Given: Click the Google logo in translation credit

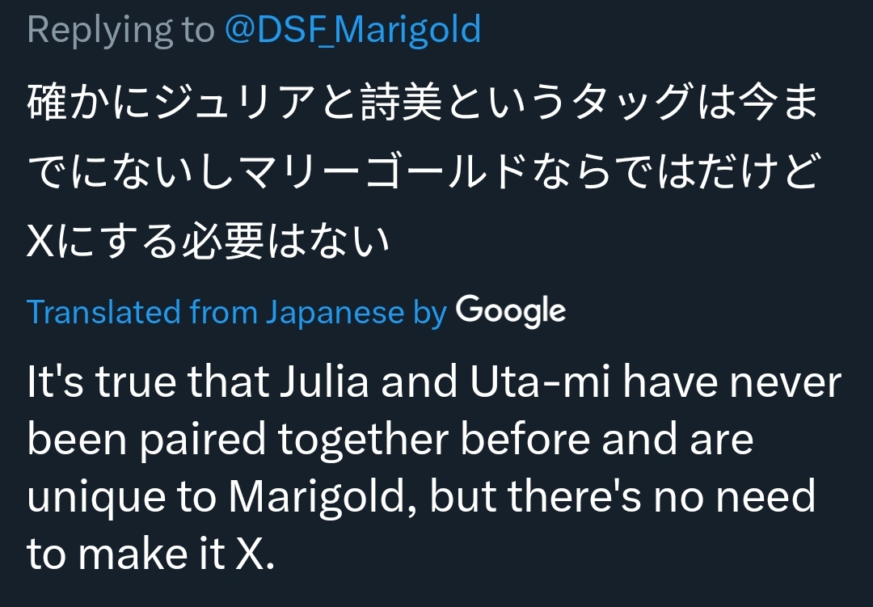Looking at the screenshot, I should tap(511, 311).
